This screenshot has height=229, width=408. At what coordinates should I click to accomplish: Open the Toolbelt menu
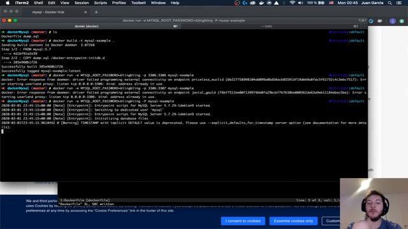[138, 3]
